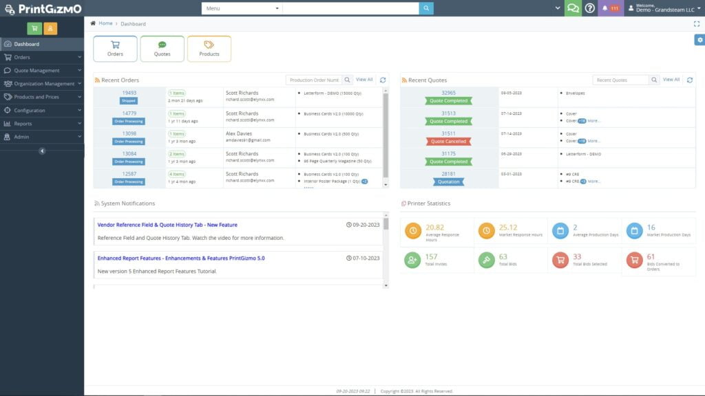Click the PrintGizmo logo
Viewport: 705px width, 396px height.
(x=43, y=8)
